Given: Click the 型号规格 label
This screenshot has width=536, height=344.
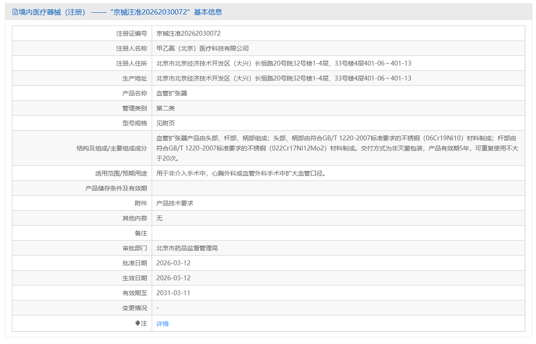Looking at the screenshot, I should click(135, 123).
